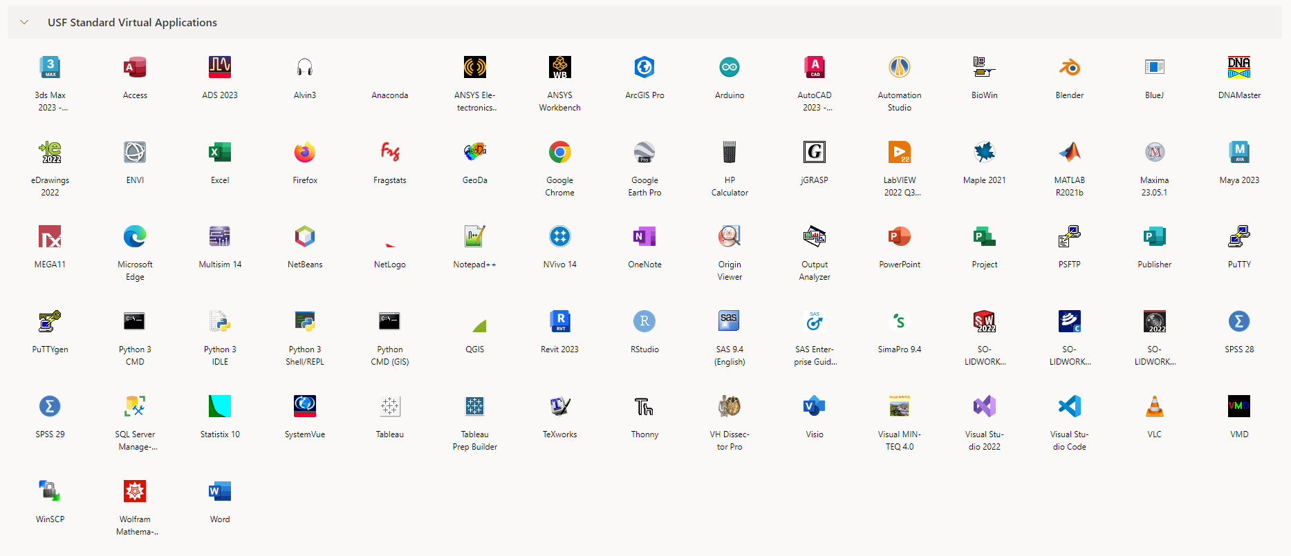Launch Origin Viewer
Viewport: 1291px width, 556px height.
click(730, 237)
